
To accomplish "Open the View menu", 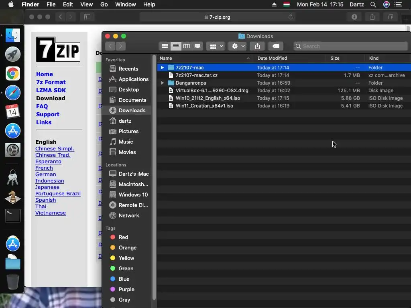I will pos(87,4).
